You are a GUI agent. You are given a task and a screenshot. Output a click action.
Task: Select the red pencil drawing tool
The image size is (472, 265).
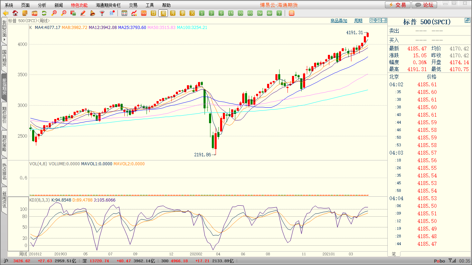pos(83,13)
